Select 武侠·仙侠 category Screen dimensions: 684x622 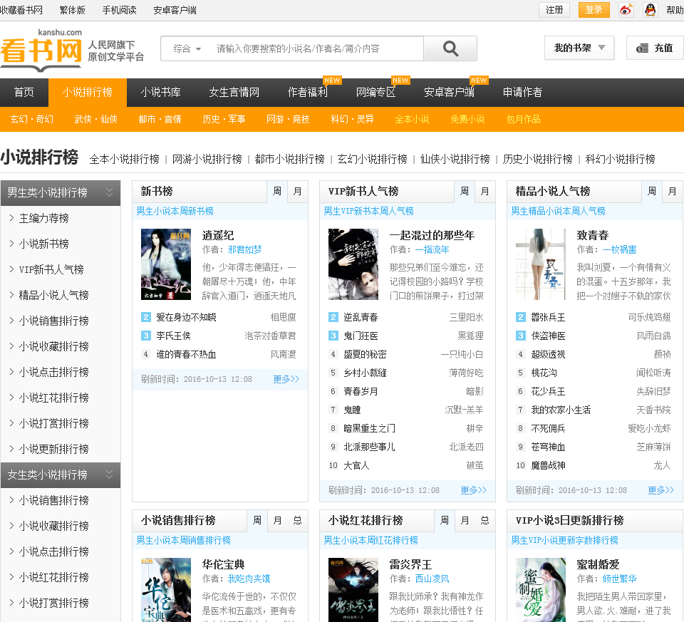tap(96, 119)
